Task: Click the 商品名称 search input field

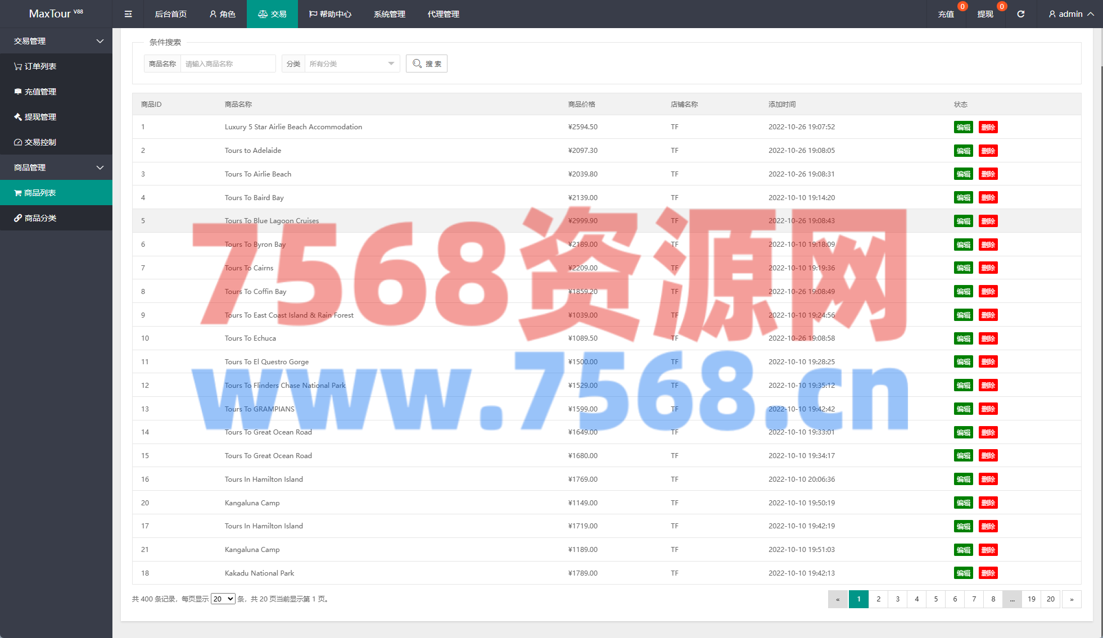Action: click(227, 64)
